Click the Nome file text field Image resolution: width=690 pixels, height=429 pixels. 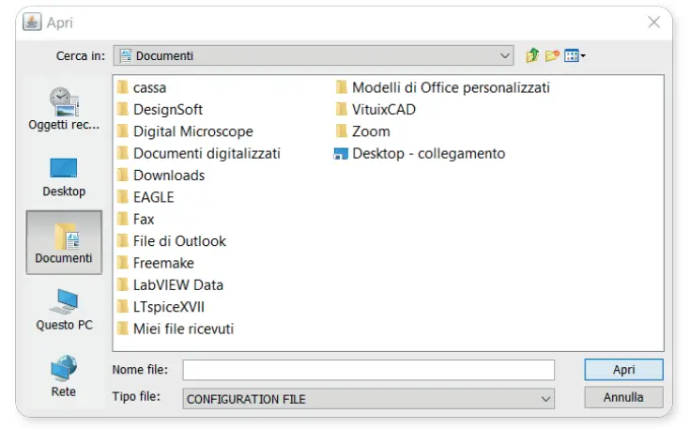[x=368, y=370]
